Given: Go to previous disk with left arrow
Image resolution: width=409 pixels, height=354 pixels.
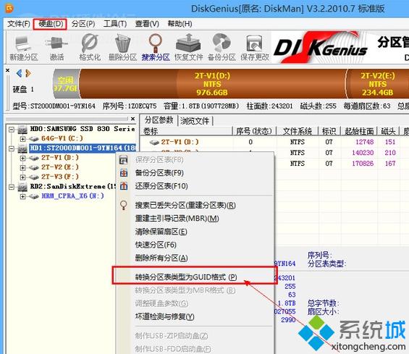Looking at the screenshot, I should pyautogui.click(x=19, y=74).
